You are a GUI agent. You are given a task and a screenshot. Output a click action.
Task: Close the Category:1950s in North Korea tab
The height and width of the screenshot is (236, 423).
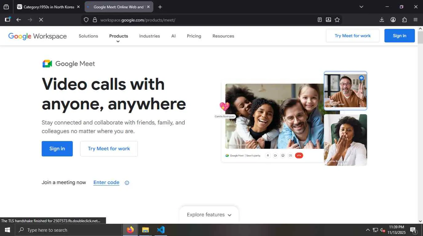(x=78, y=7)
